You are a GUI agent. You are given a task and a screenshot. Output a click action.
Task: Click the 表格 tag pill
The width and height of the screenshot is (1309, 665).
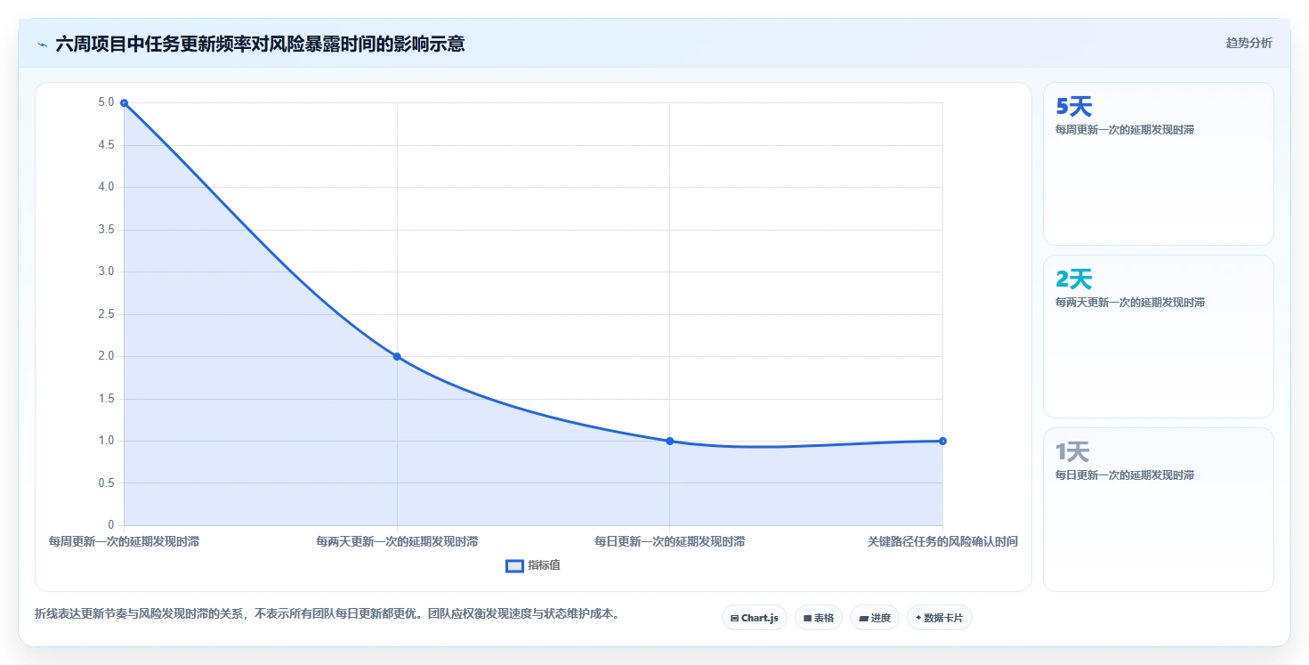(818, 618)
